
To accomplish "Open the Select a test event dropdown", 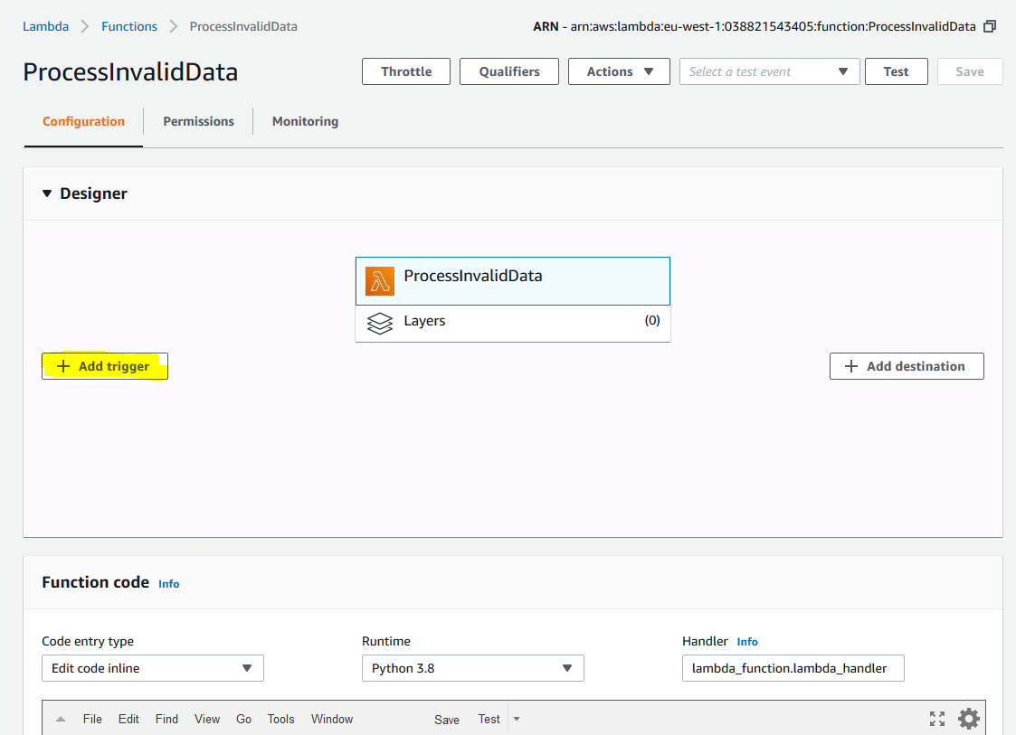I will [x=769, y=71].
